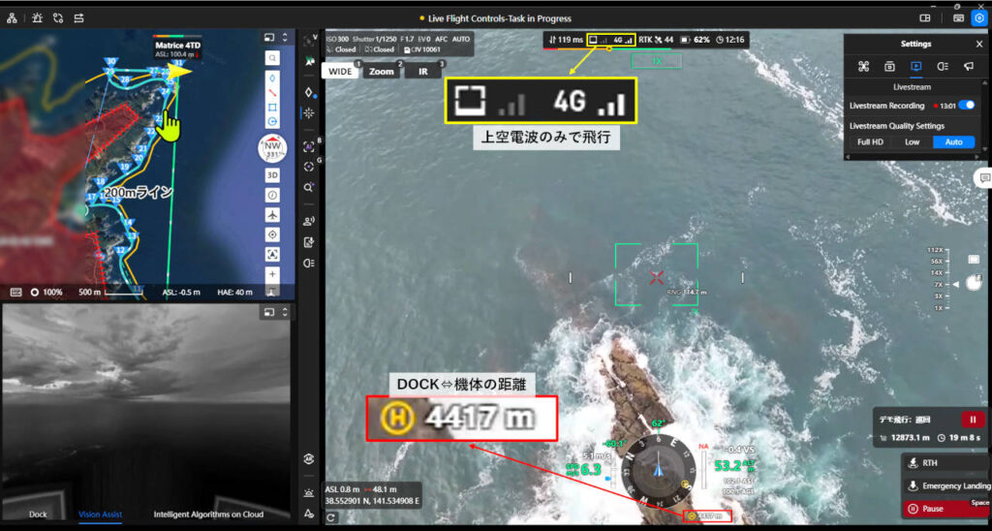Viewport: 992px width, 531px height.
Task: Select 1X on the zoom scale
Action: [938, 307]
